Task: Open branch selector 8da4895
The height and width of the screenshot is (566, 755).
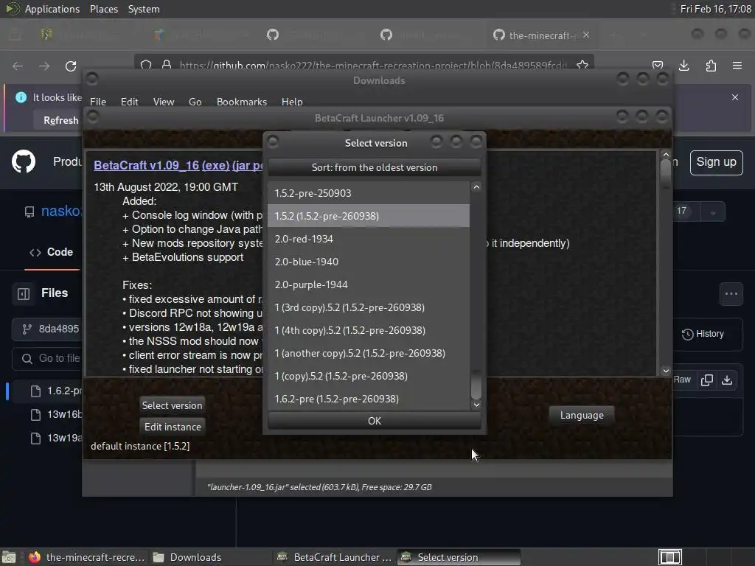Action: [48, 329]
